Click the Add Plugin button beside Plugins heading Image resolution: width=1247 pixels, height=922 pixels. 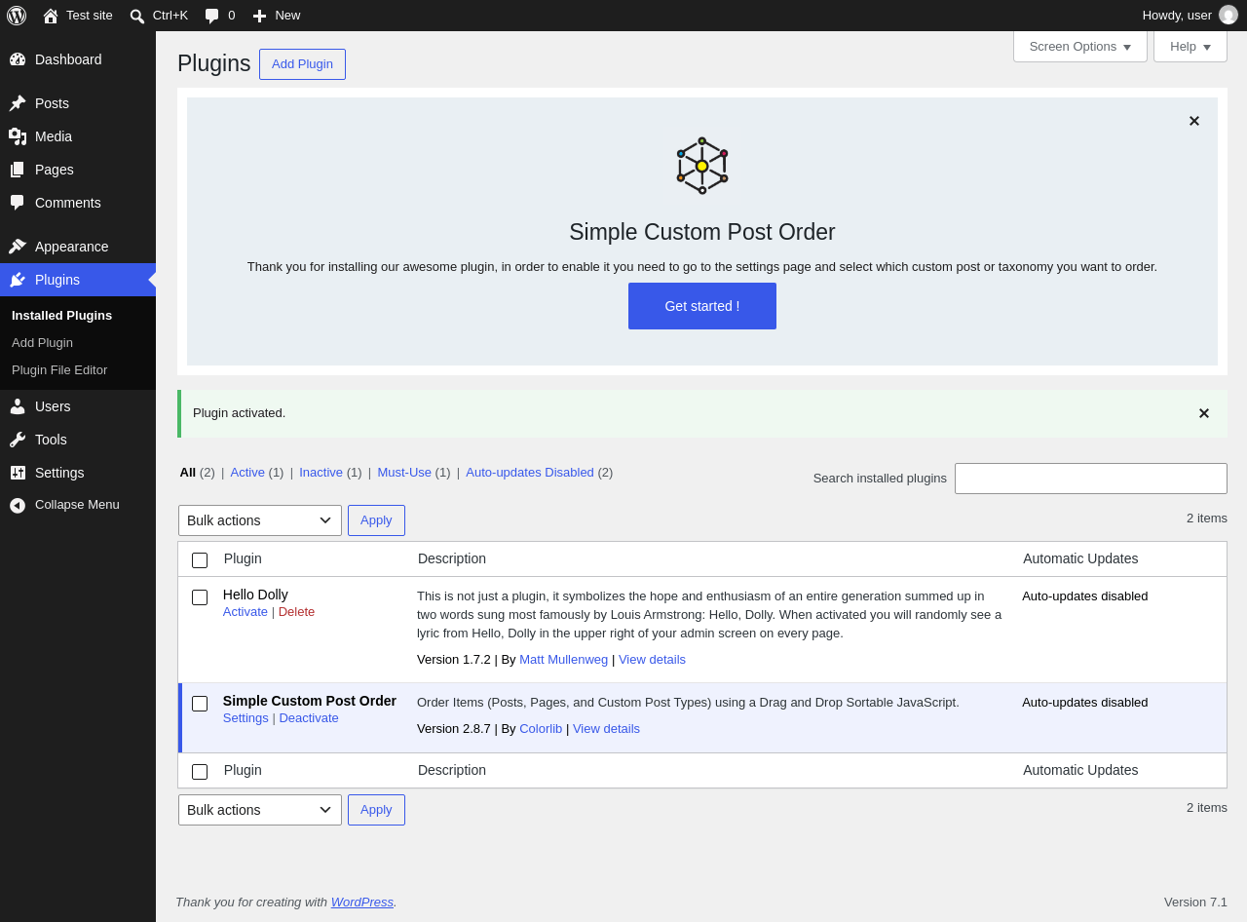[302, 64]
